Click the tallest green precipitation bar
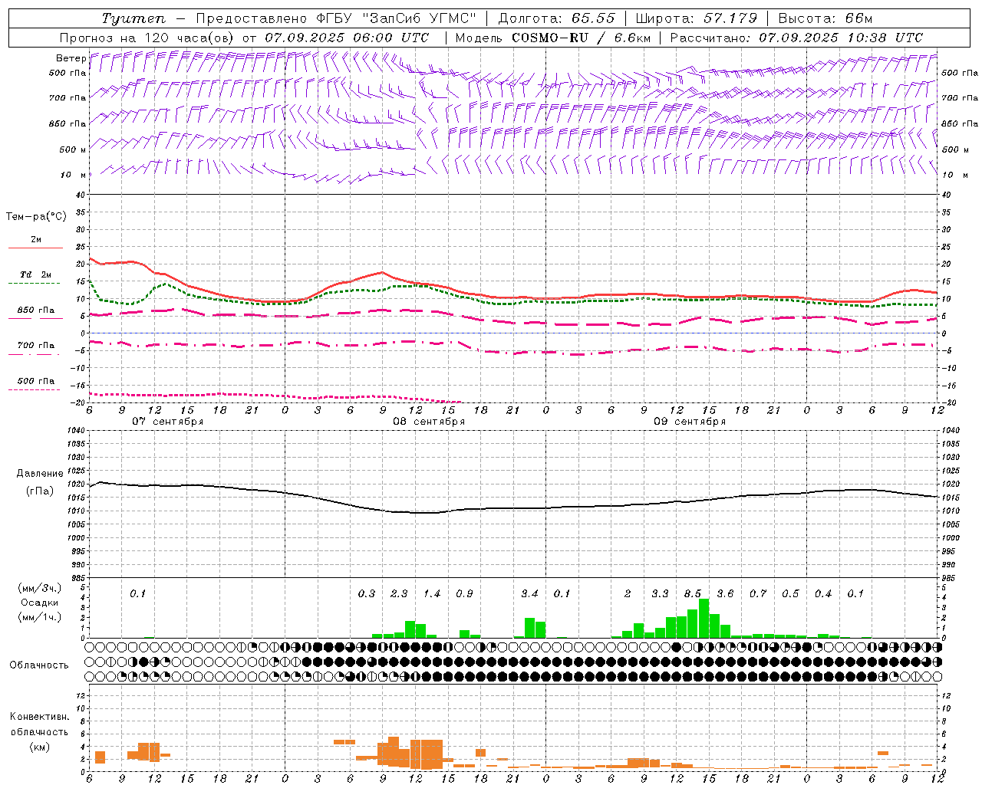This screenshot has width=982, height=785. click(x=704, y=619)
